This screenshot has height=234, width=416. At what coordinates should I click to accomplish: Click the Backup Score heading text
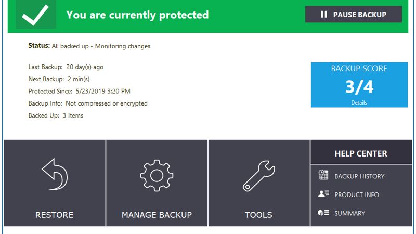click(x=359, y=69)
